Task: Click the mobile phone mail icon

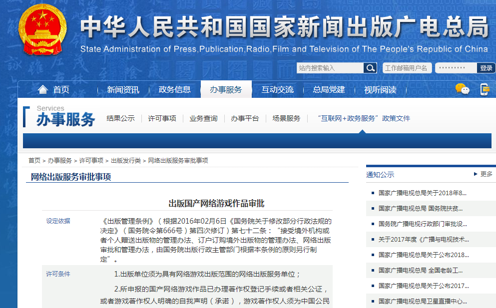Action: pyautogui.click(x=485, y=89)
